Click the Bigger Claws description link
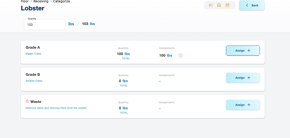Image resolution: width=290 pixels, height=138 pixels. [33, 54]
